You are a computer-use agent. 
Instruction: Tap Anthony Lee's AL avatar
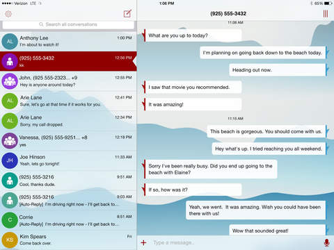[10, 42]
